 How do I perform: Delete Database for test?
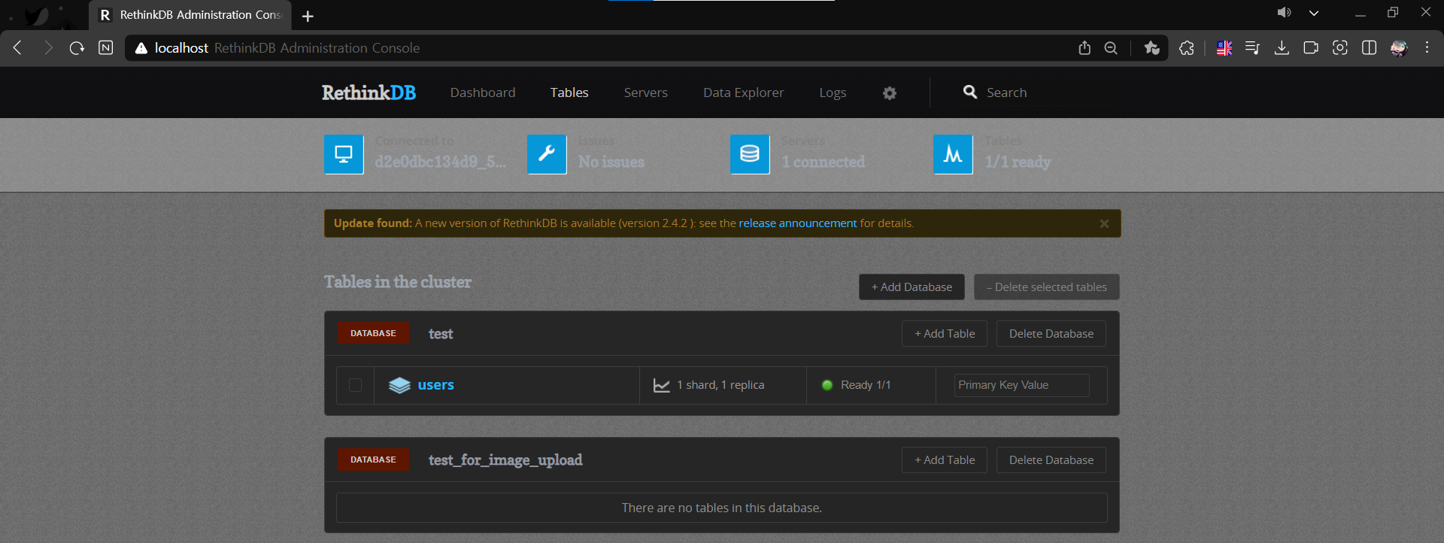pyautogui.click(x=1051, y=334)
